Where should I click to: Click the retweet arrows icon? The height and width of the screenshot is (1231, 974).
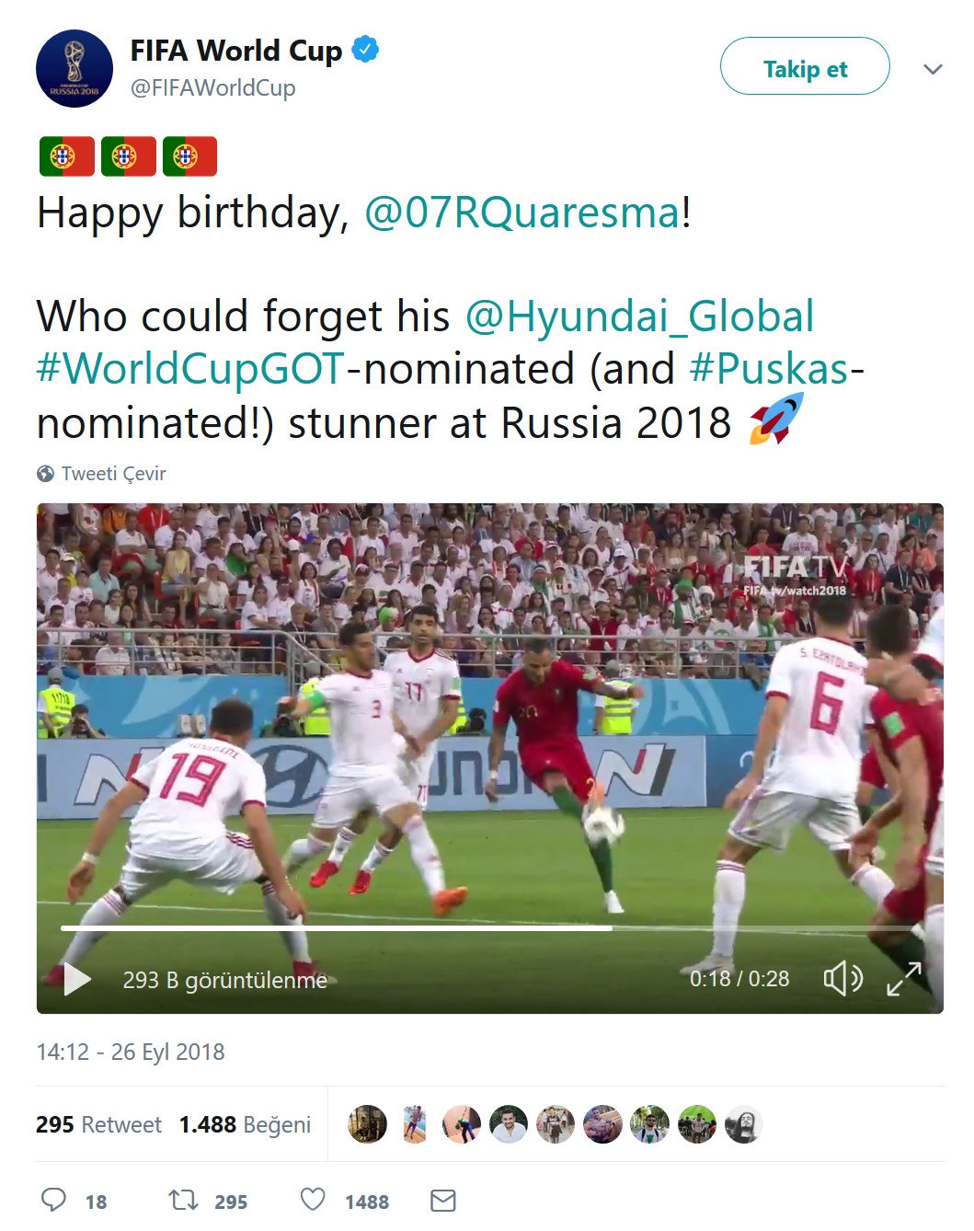coord(183,1200)
